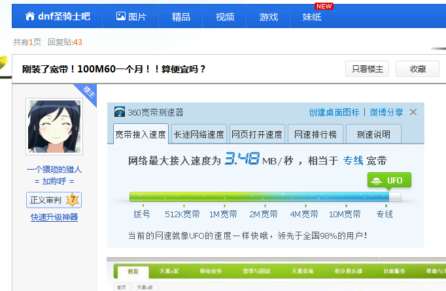
Task: Click the NEW badge above 妹纸
Action: click(324, 6)
